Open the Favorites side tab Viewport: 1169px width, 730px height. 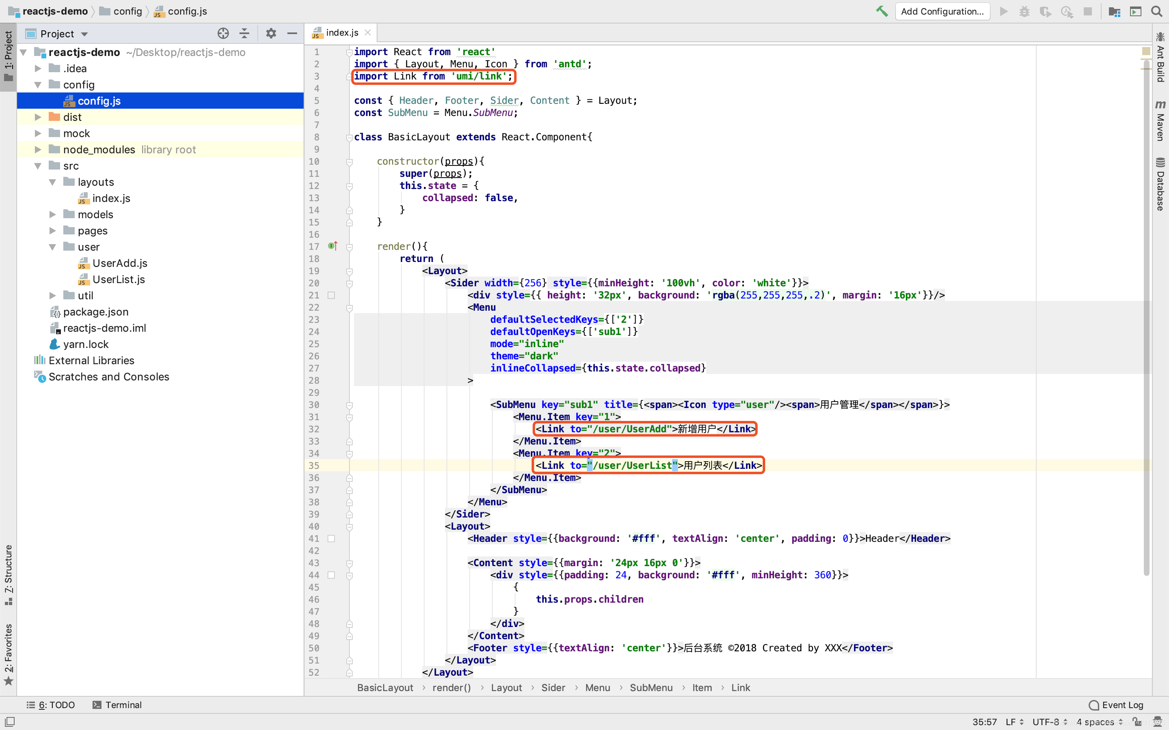click(8, 654)
